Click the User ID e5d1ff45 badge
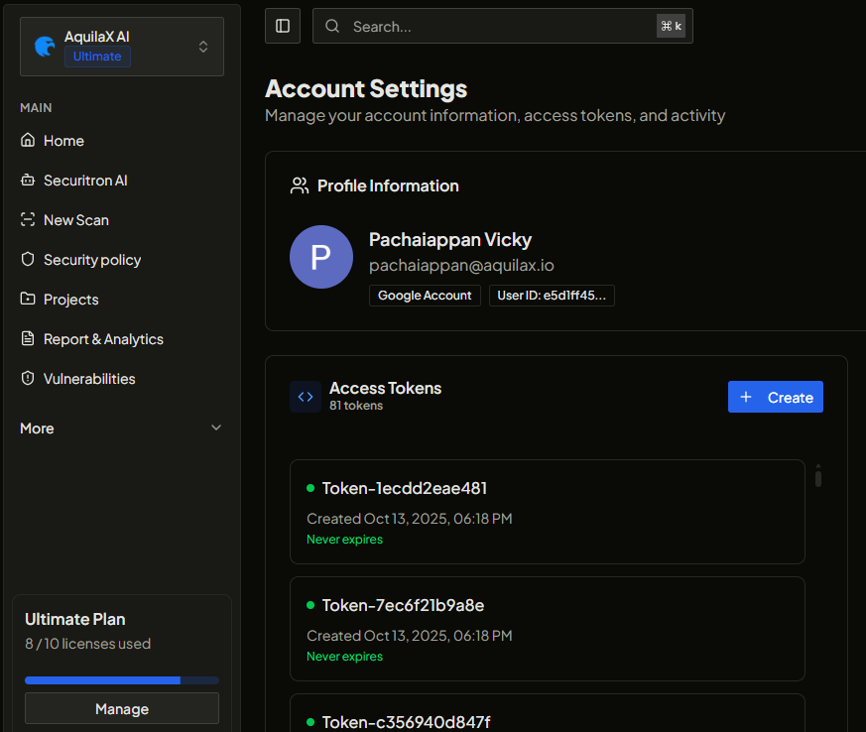 (552, 296)
